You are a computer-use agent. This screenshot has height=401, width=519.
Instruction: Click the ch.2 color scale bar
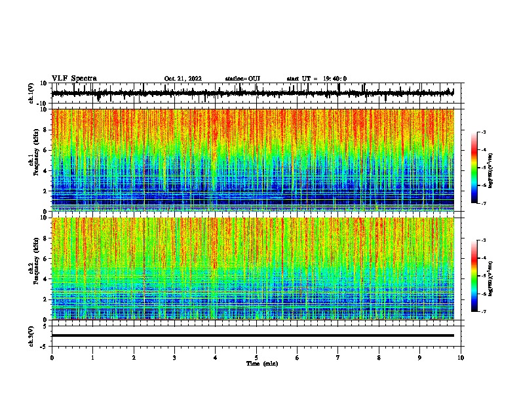coord(474,276)
